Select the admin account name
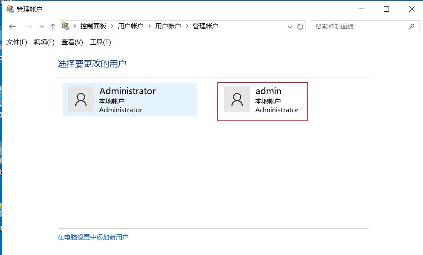The width and height of the screenshot is (423, 255). coord(269,91)
